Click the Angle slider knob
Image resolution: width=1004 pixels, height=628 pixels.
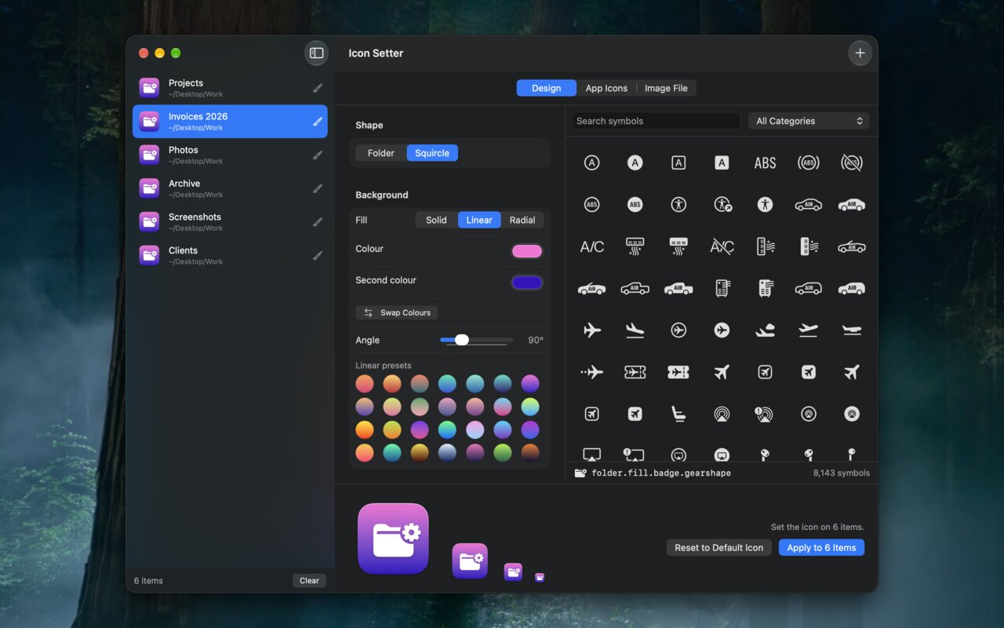coord(461,340)
